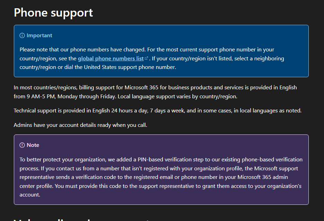Image resolution: width=324 pixels, height=221 pixels.
Task: Click the Phone support heading
Action: click(53, 13)
